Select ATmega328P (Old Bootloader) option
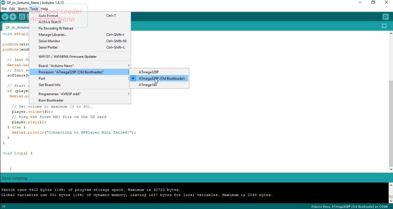Viewport: 393px width, 209px height. point(159,78)
